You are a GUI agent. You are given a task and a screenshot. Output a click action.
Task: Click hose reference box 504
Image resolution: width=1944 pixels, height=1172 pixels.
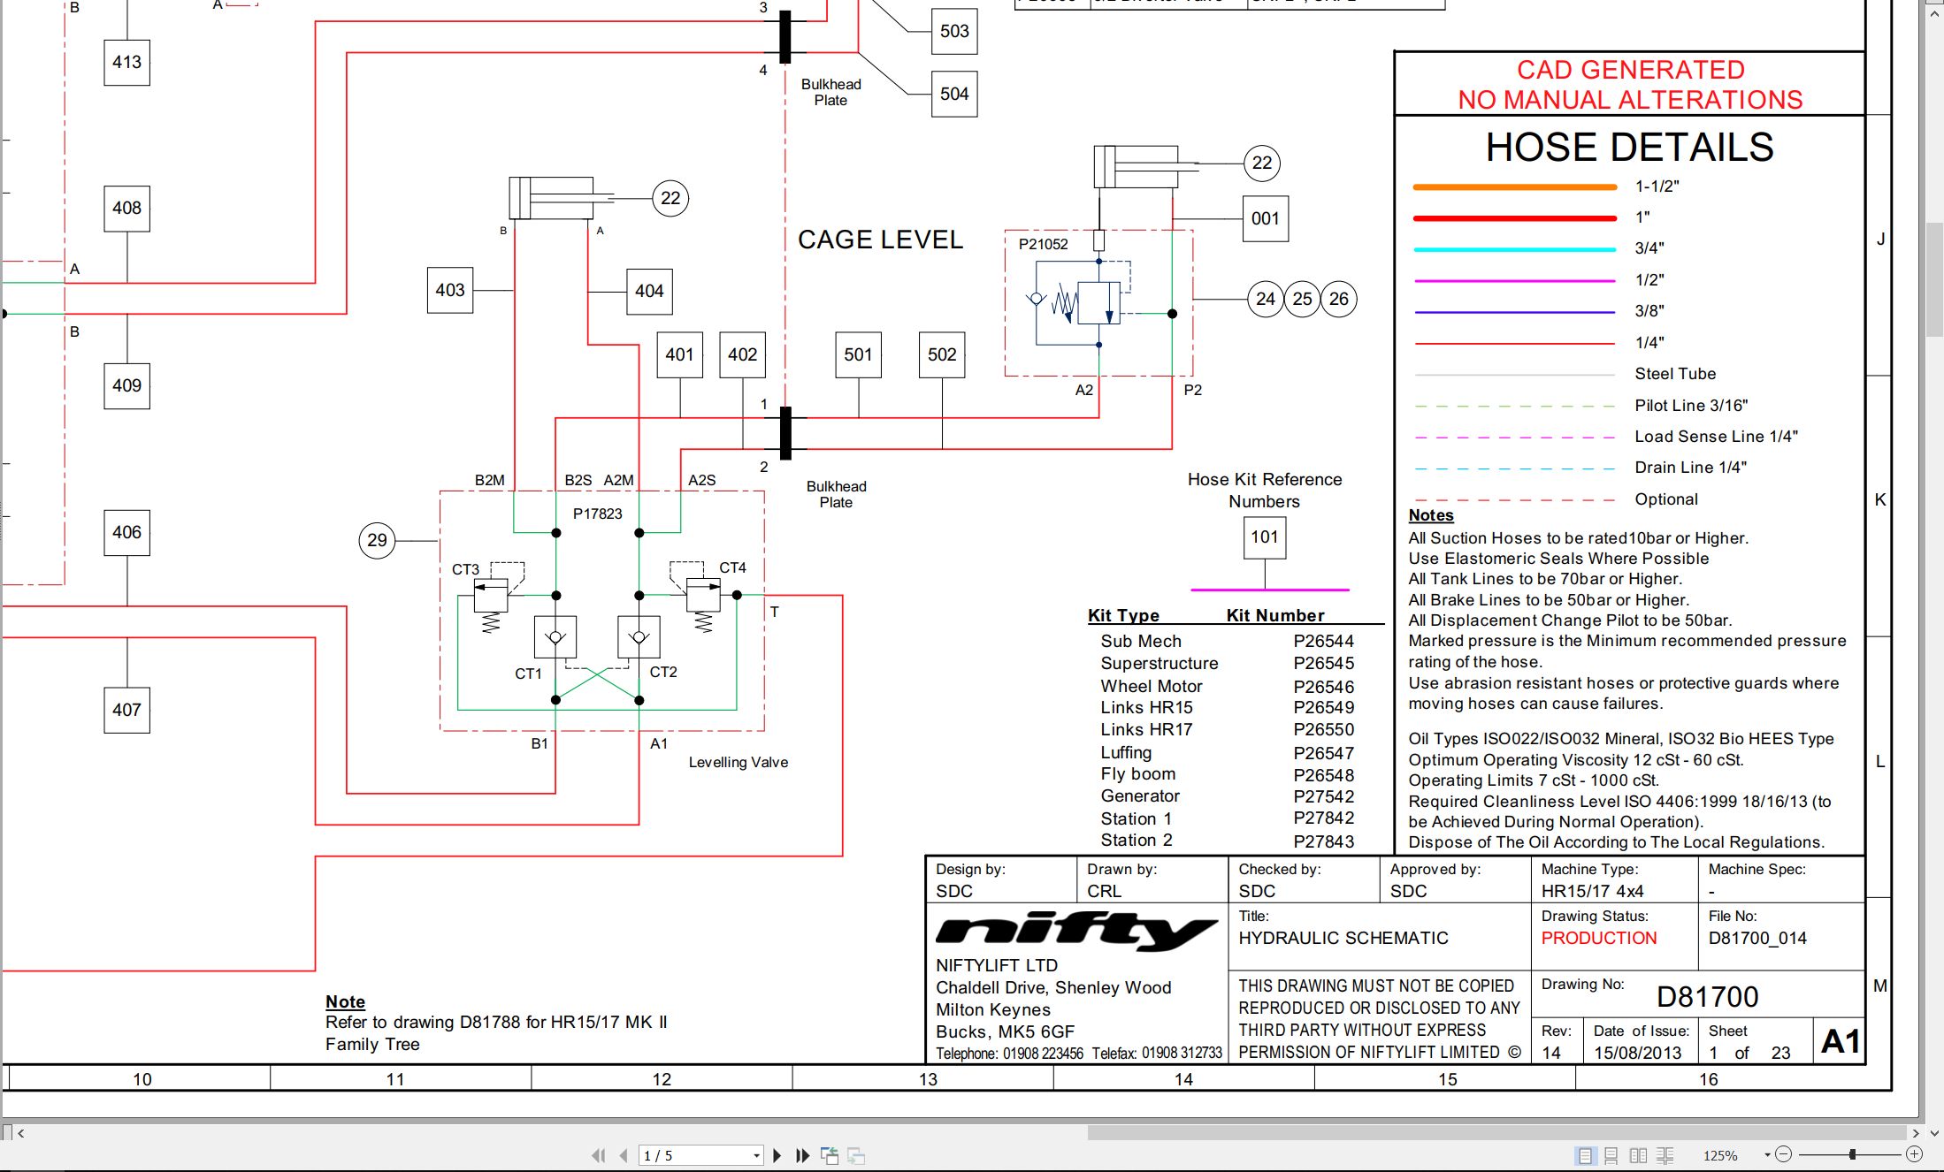point(954,94)
